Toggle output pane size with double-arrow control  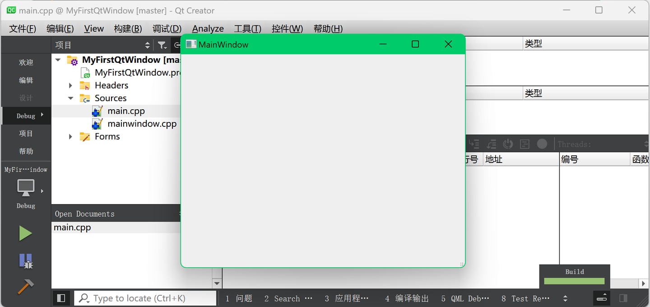click(602, 298)
